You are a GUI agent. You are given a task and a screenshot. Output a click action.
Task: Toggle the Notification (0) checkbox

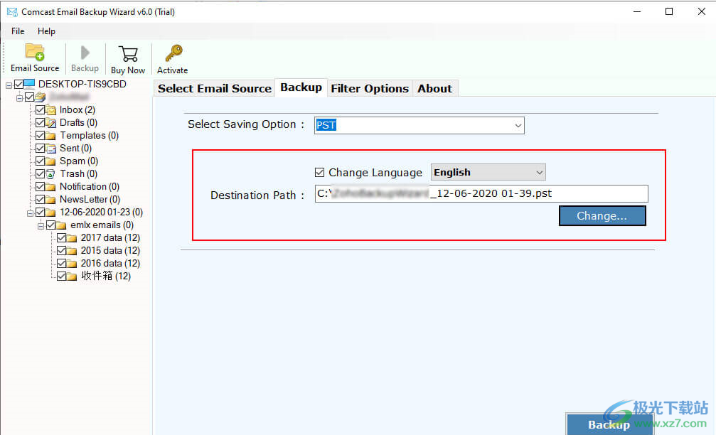41,187
